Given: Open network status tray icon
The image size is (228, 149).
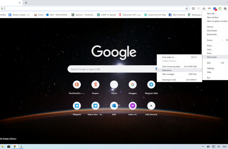Looking at the screenshot, I should [x=214, y=147].
